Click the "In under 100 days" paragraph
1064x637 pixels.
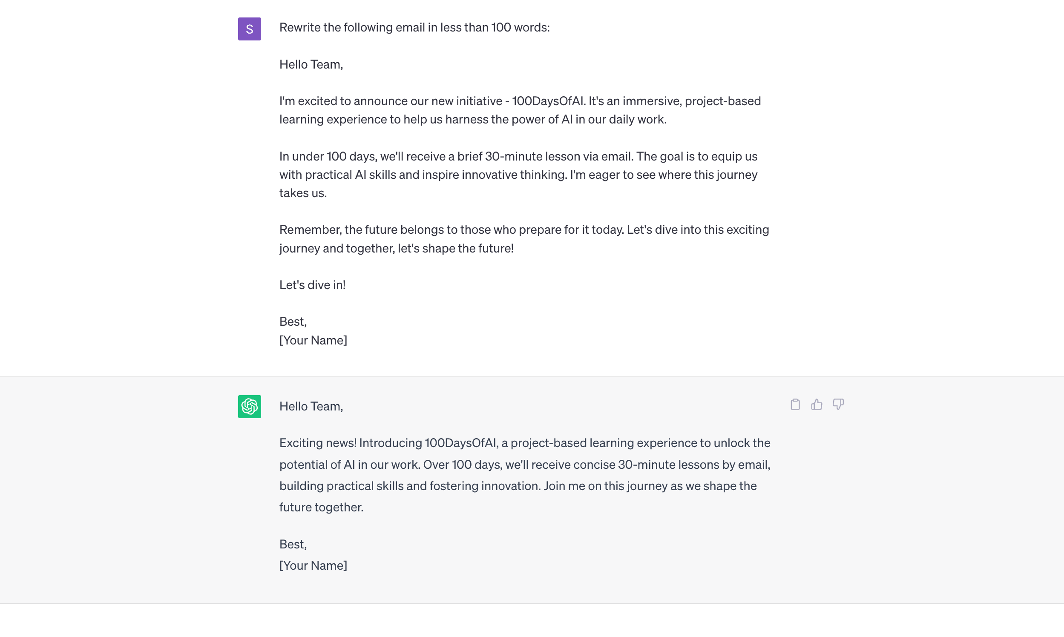point(518,174)
